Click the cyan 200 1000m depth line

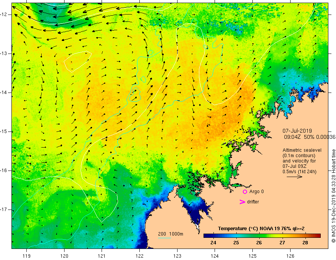164,238
